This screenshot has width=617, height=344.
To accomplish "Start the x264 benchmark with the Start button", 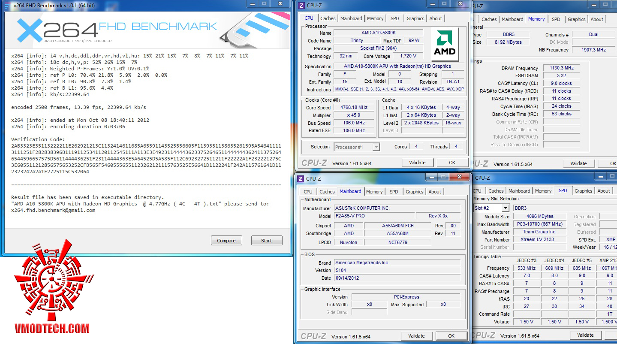I will 267,241.
